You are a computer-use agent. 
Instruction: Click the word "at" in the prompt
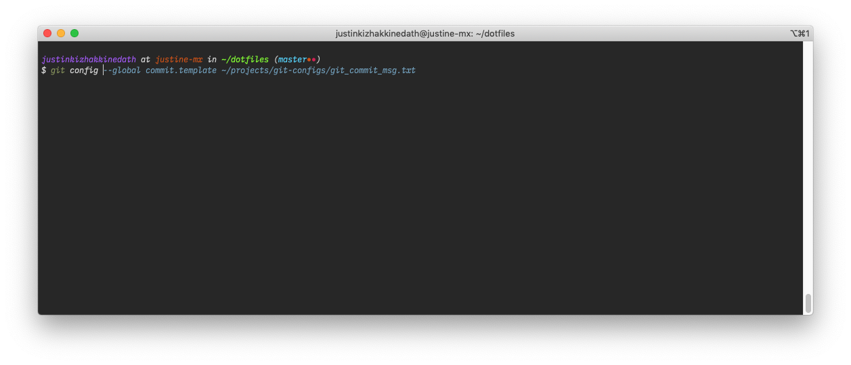pyautogui.click(x=146, y=60)
